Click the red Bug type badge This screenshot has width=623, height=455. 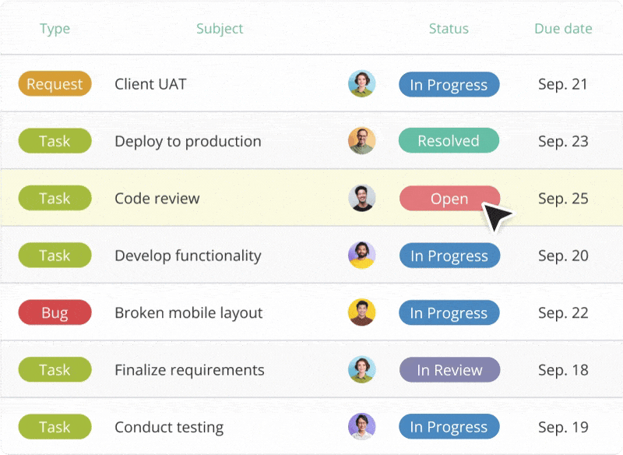click(x=55, y=312)
